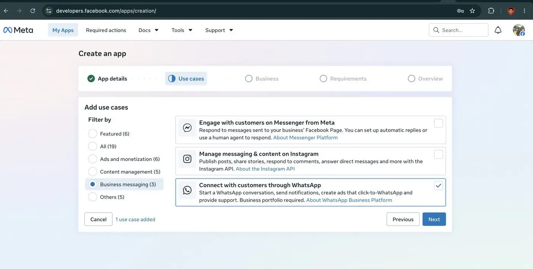This screenshot has height=269, width=533.
Task: Expand the Tools dropdown
Action: click(x=182, y=30)
